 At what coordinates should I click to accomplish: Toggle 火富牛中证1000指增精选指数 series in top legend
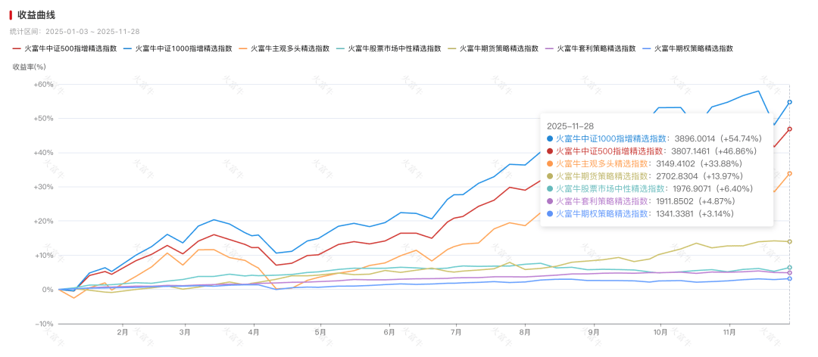click(x=183, y=48)
